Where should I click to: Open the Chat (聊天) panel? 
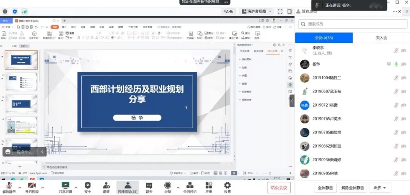[x=149, y=187]
